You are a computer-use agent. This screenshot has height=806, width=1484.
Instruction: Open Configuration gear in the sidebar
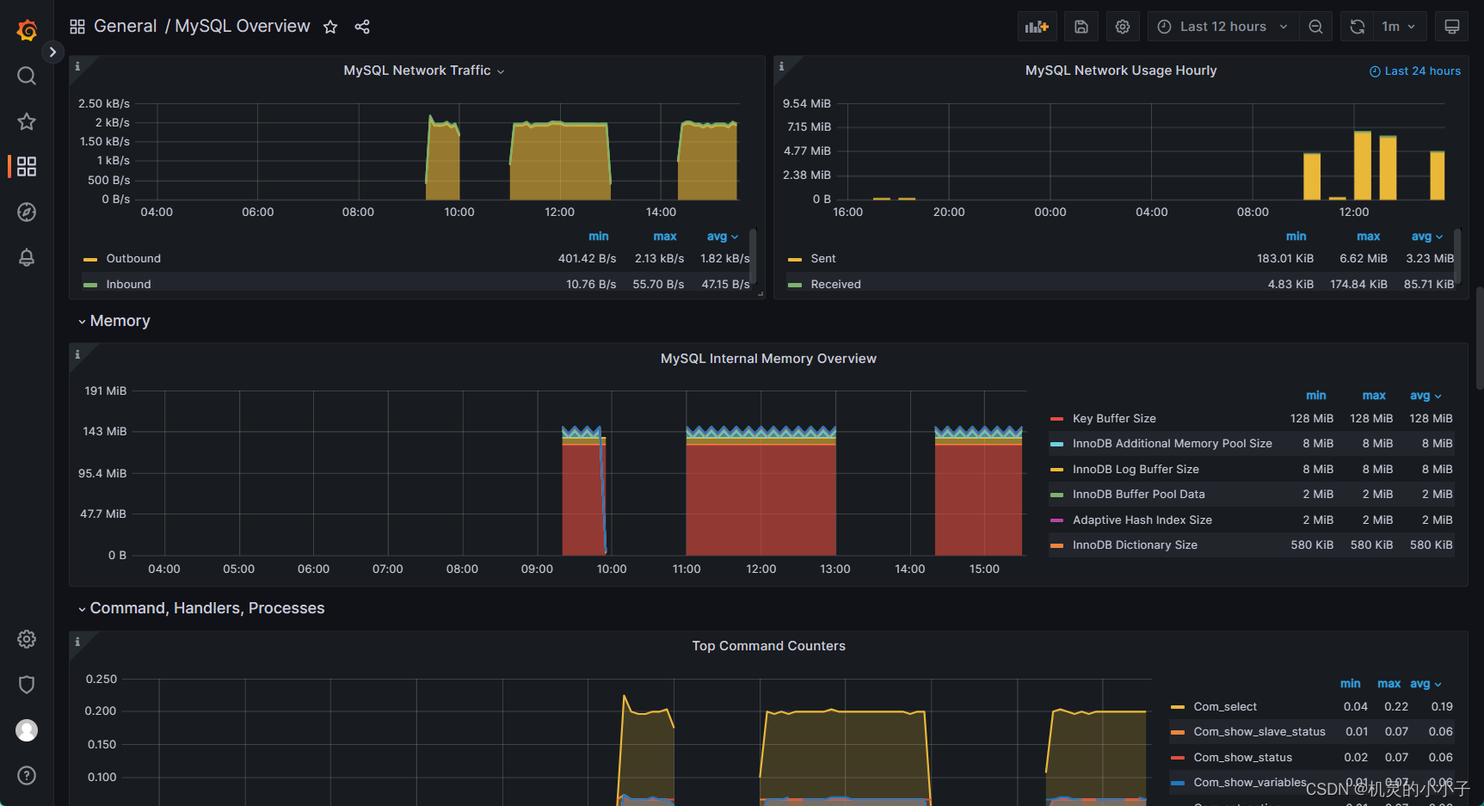pos(27,639)
